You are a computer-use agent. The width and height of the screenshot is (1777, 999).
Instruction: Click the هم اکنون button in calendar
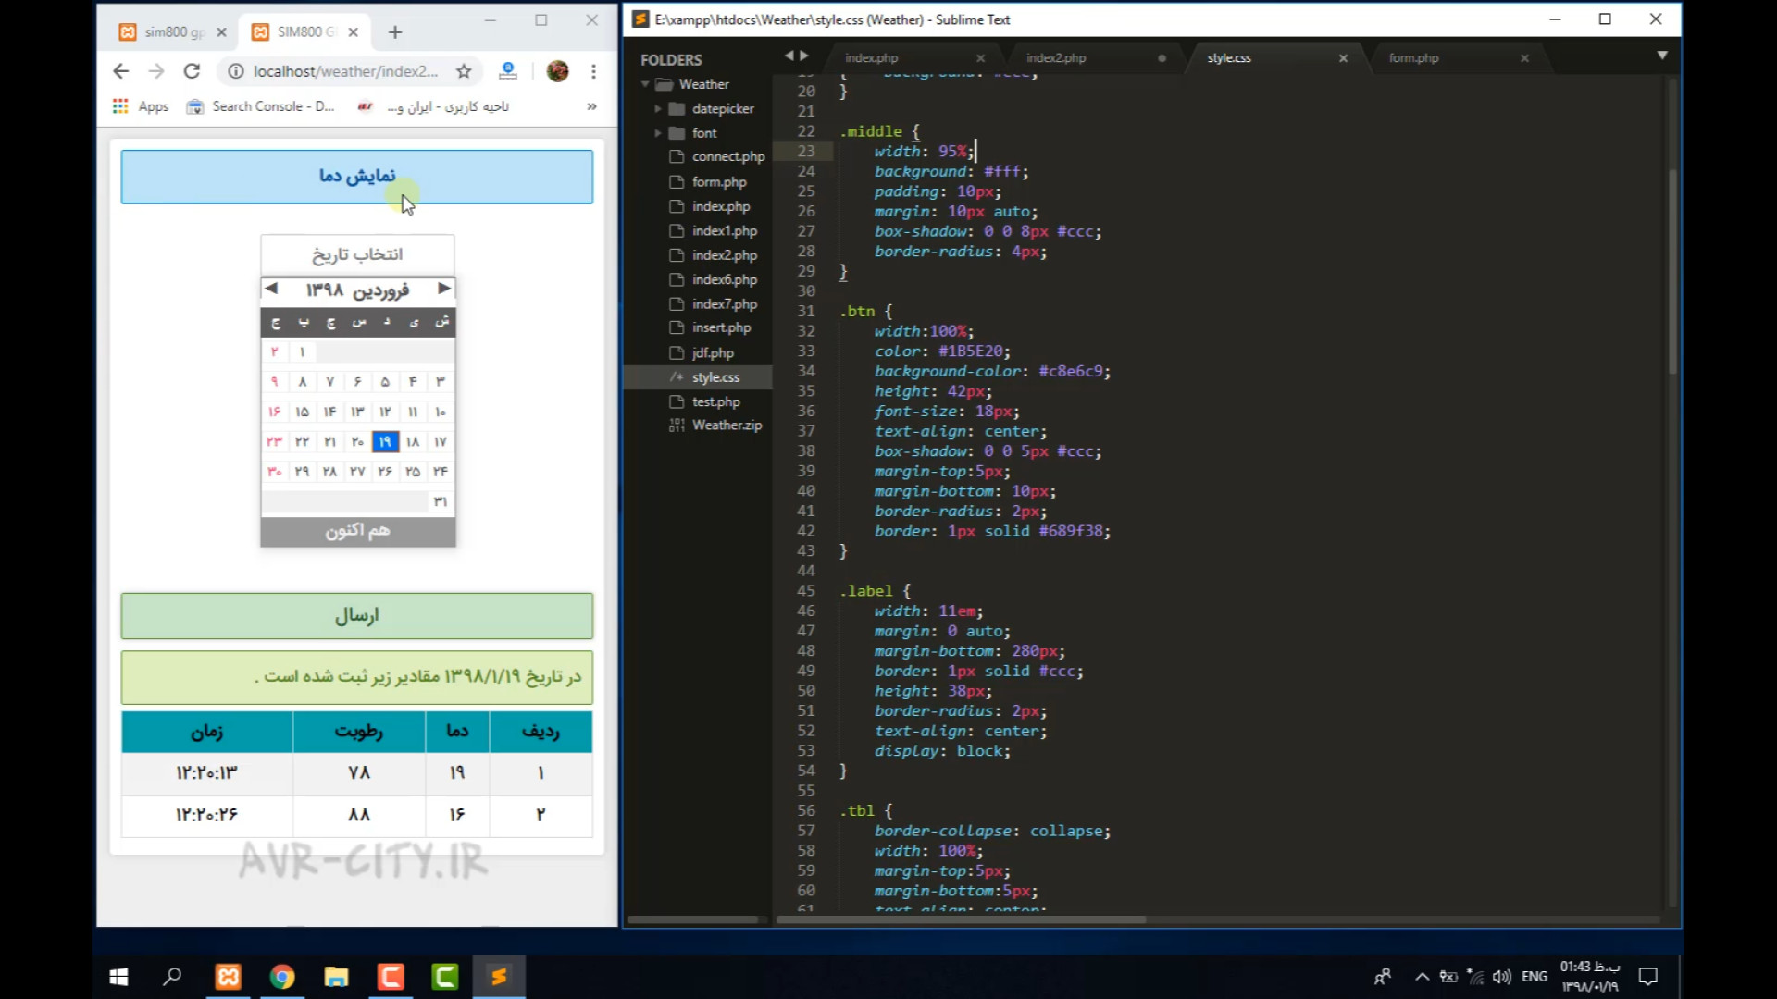(357, 531)
